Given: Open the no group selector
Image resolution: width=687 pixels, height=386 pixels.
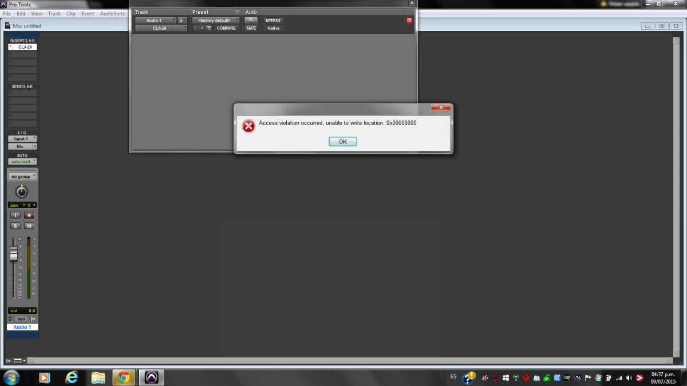Looking at the screenshot, I should point(23,176).
